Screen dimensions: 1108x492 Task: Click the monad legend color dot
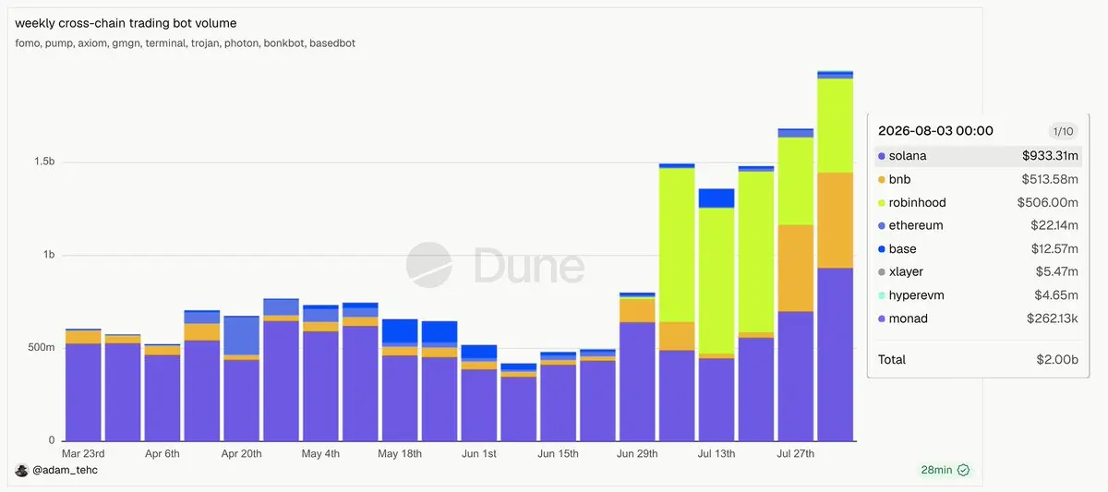click(x=882, y=318)
